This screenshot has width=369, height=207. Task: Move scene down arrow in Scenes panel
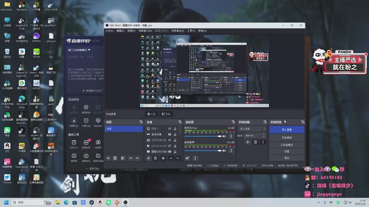pos(137,158)
